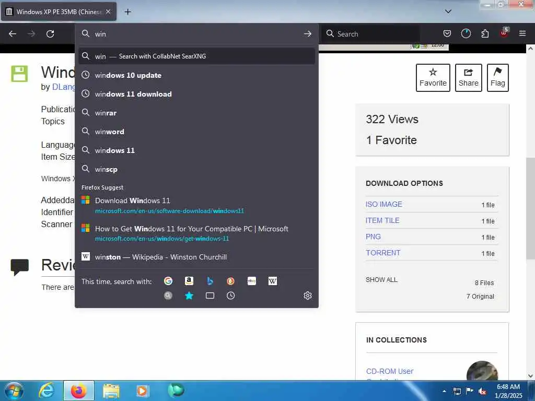This screenshot has height=401, width=535.
Task: Search 'win' with CollabNet SearXNG row
Action: pyautogui.click(x=196, y=56)
